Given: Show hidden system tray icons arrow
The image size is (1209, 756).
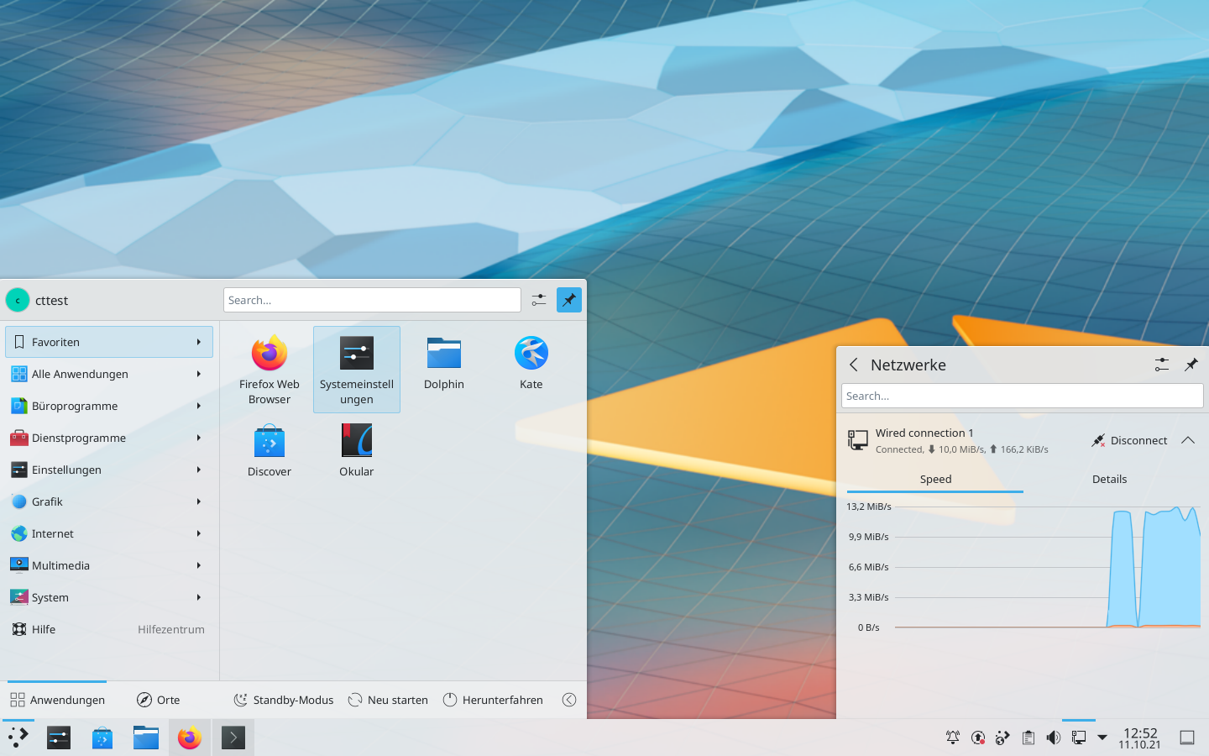Looking at the screenshot, I should (x=1102, y=738).
